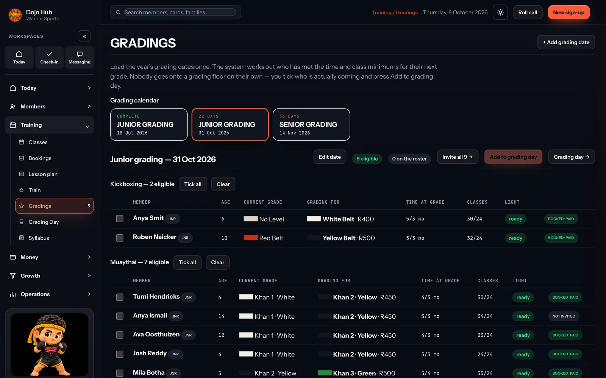
Task: Expand the Operations section chevron
Action: pyautogui.click(x=89, y=294)
